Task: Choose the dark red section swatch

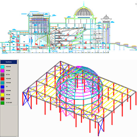Action: (x=2, y=99)
